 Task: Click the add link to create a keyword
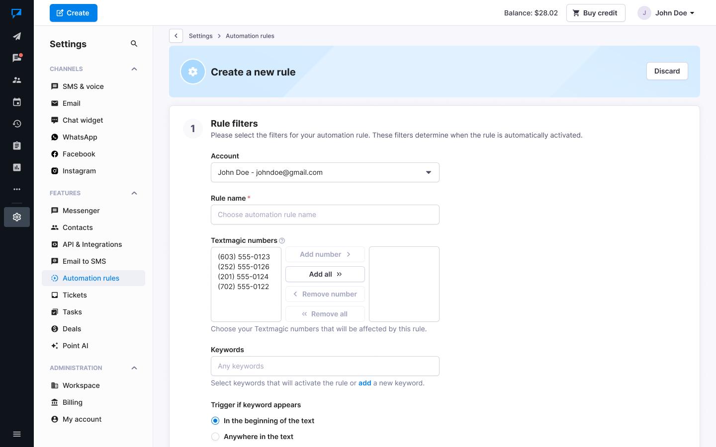(x=364, y=383)
